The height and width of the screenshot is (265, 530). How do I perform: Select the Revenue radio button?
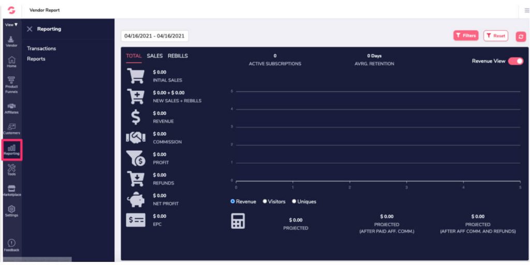[232, 201]
